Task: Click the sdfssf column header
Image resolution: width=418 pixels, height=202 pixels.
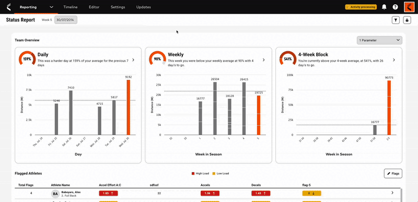Action: pyautogui.click(x=154, y=185)
